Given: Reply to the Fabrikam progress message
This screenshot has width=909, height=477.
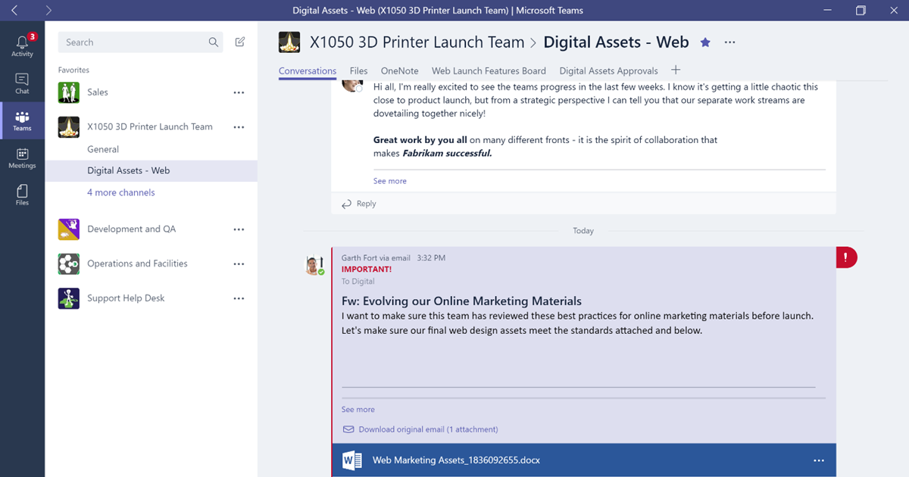Looking at the screenshot, I should 366,204.
